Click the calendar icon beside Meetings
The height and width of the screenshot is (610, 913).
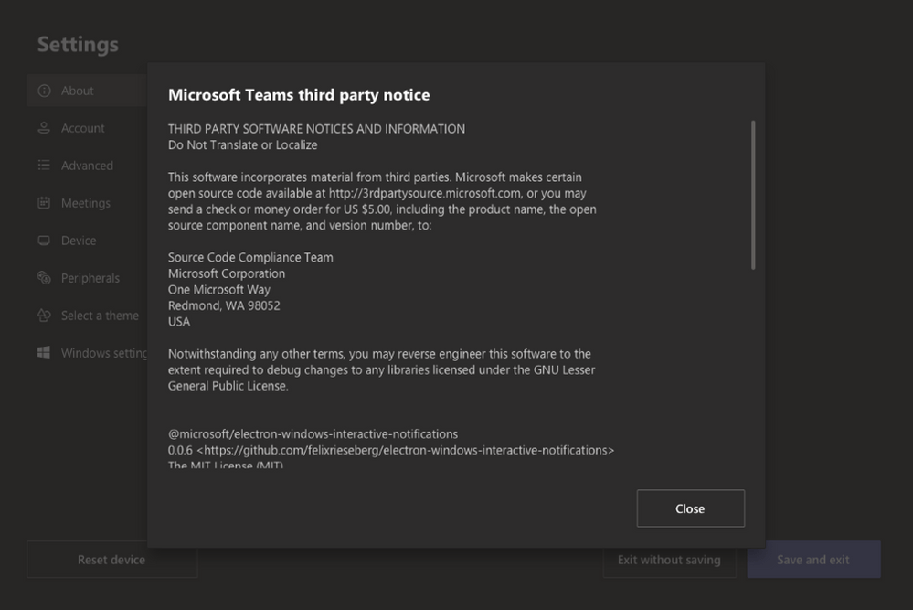tap(44, 203)
